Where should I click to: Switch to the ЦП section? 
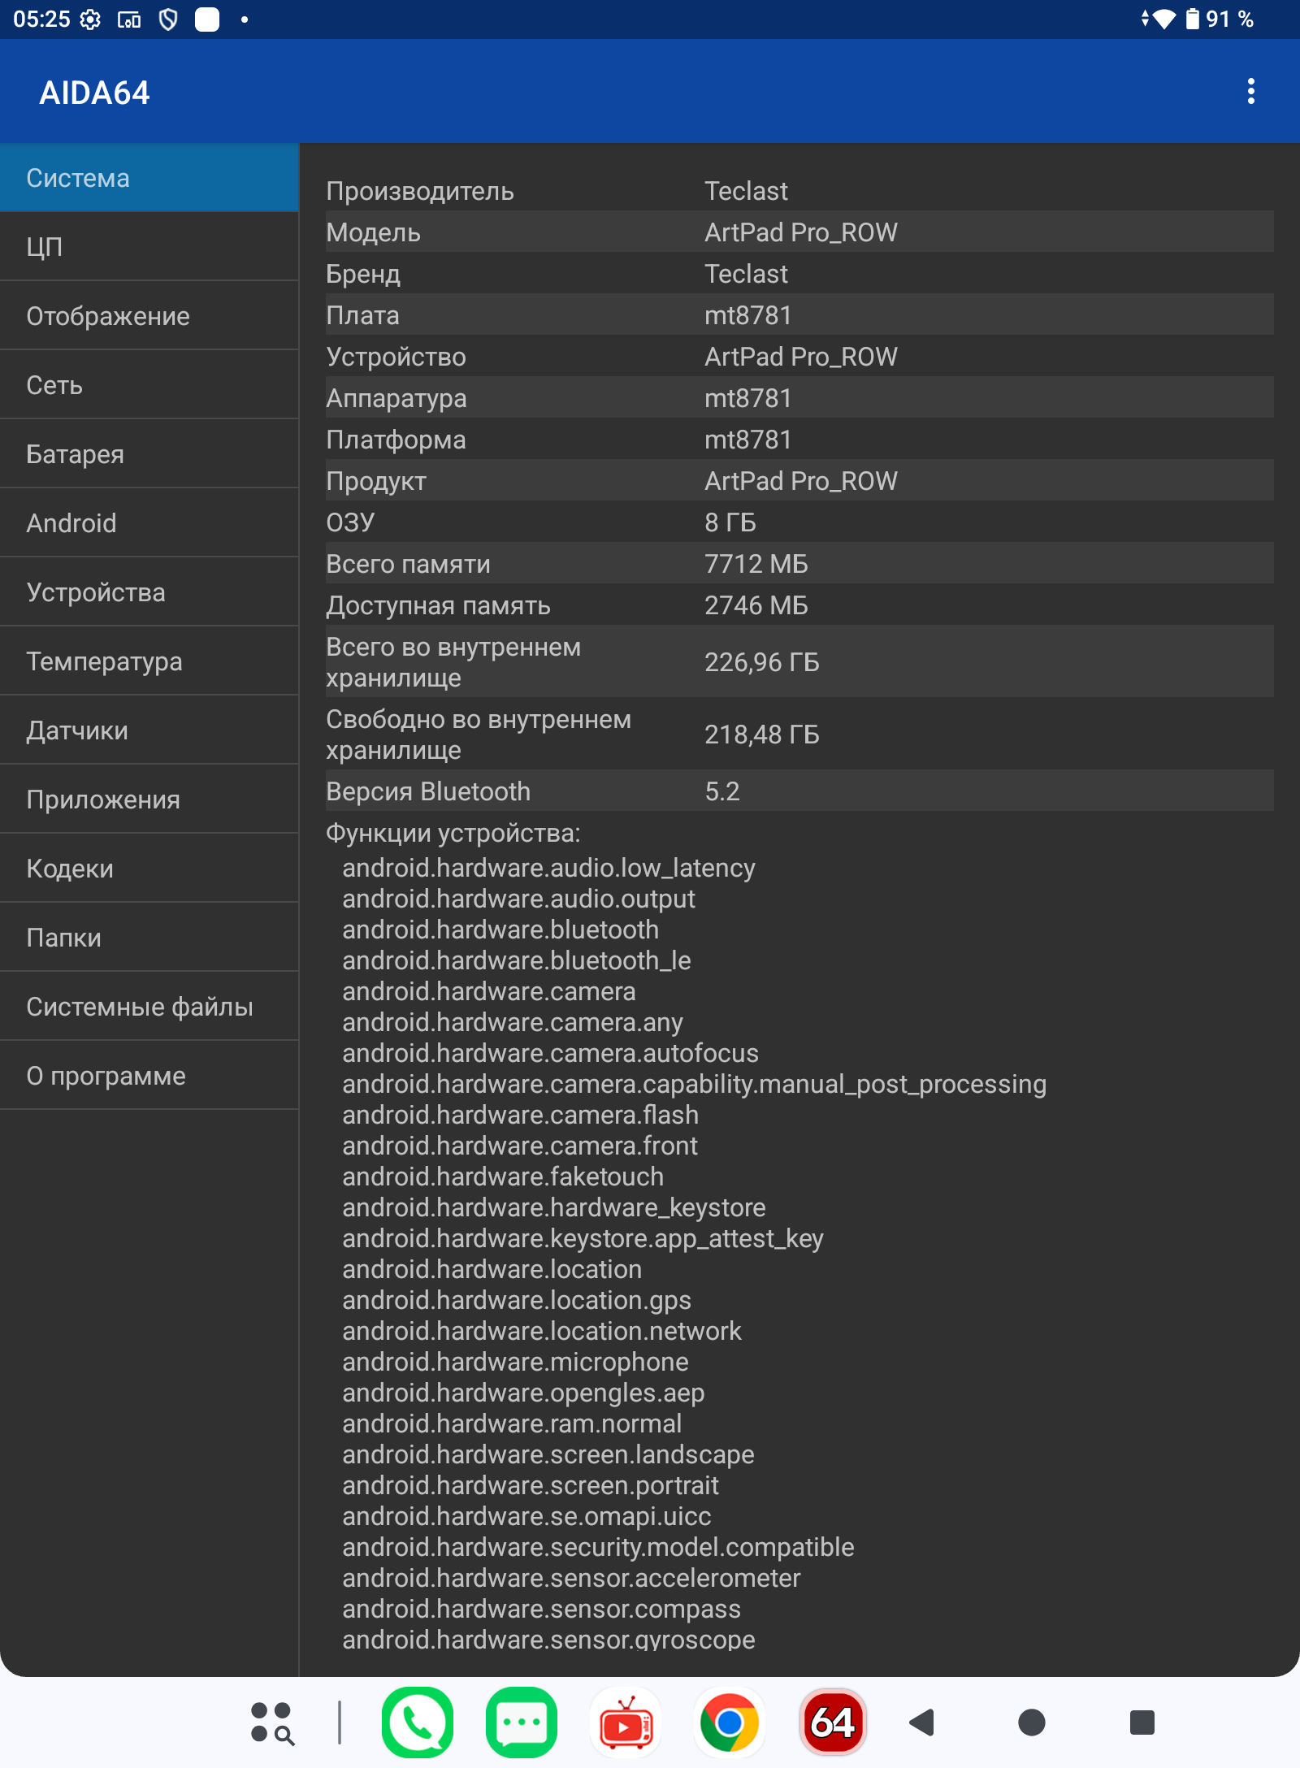pos(149,246)
